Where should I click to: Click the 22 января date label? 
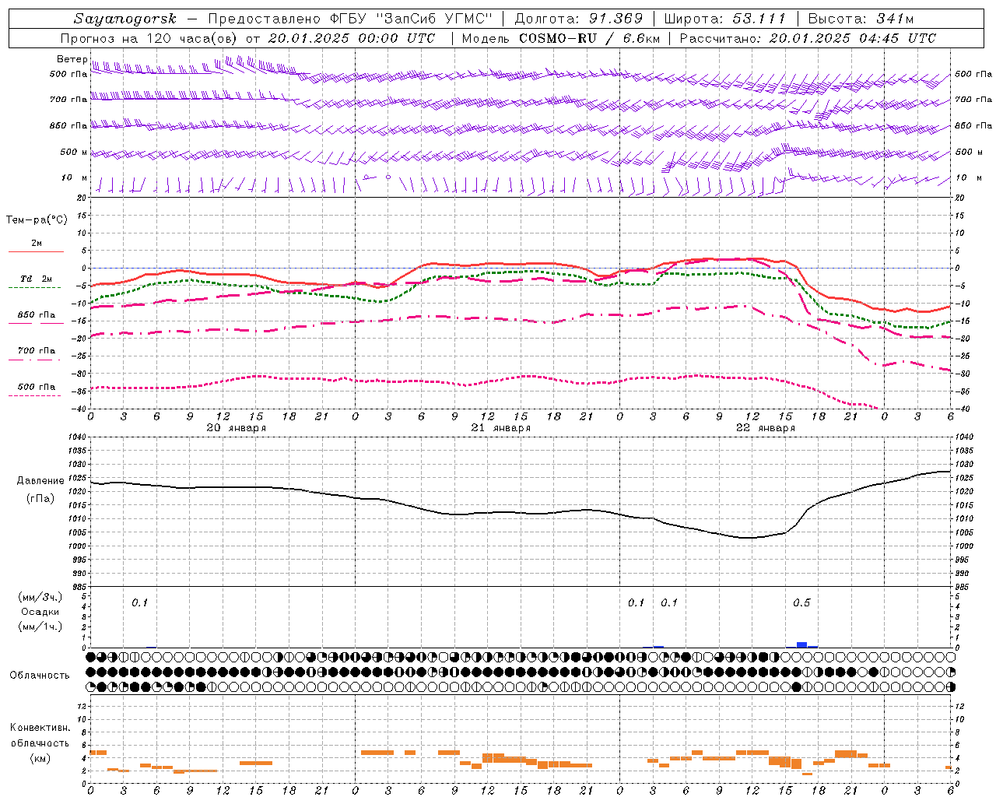click(x=766, y=428)
